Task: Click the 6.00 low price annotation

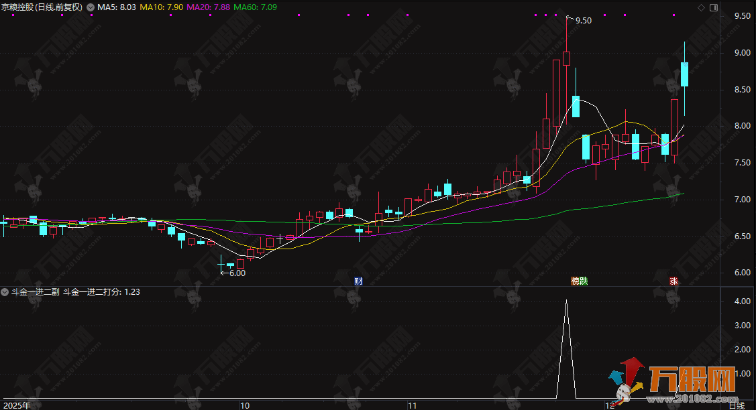Action: pos(237,273)
